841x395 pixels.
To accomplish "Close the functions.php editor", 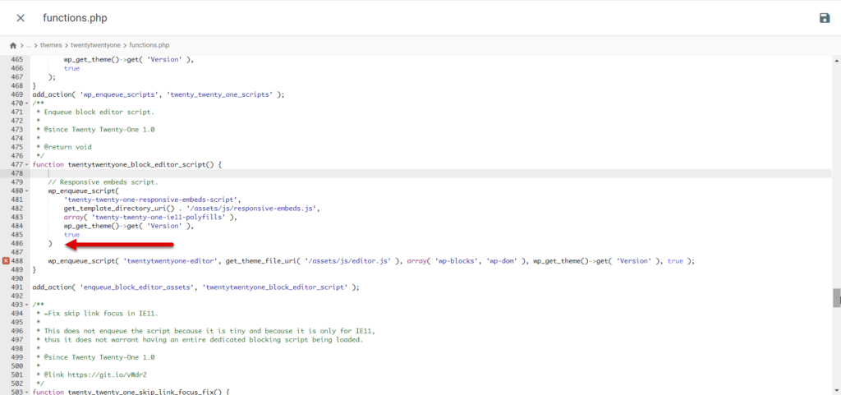I will [x=21, y=18].
